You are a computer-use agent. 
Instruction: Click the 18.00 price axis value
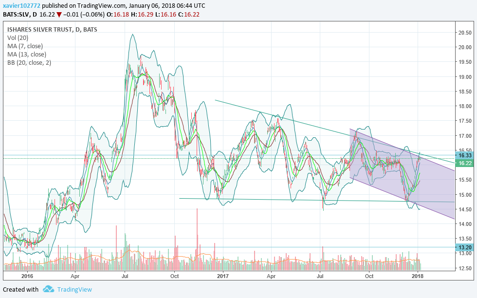pos(465,106)
